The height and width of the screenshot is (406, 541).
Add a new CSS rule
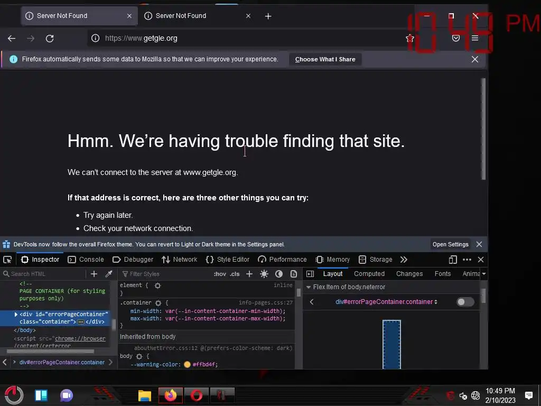point(249,274)
